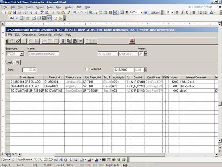The height and width of the screenshot is (167, 222).
Task: Click the Protect Form lock icon
Action: (x=60, y=18)
